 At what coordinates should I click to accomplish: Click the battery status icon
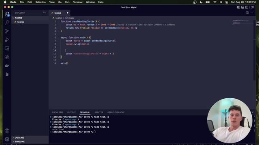pyautogui.click(x=208, y=2)
